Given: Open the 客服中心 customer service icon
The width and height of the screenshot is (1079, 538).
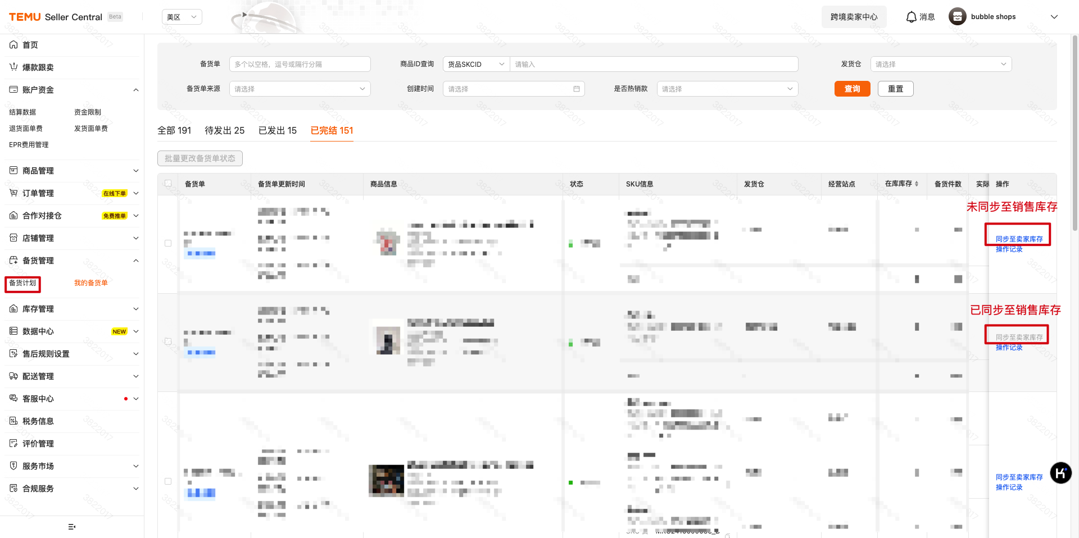Looking at the screenshot, I should click(13, 399).
